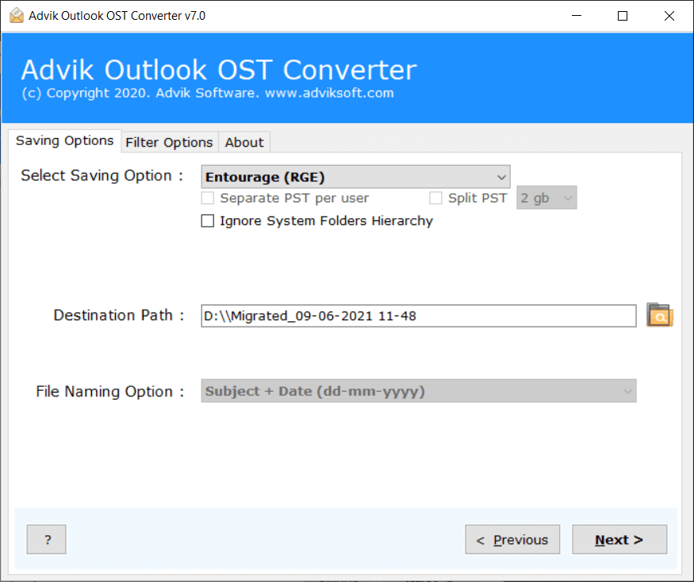Open the About tab
Screen dimensions: 694x582
click(x=244, y=143)
